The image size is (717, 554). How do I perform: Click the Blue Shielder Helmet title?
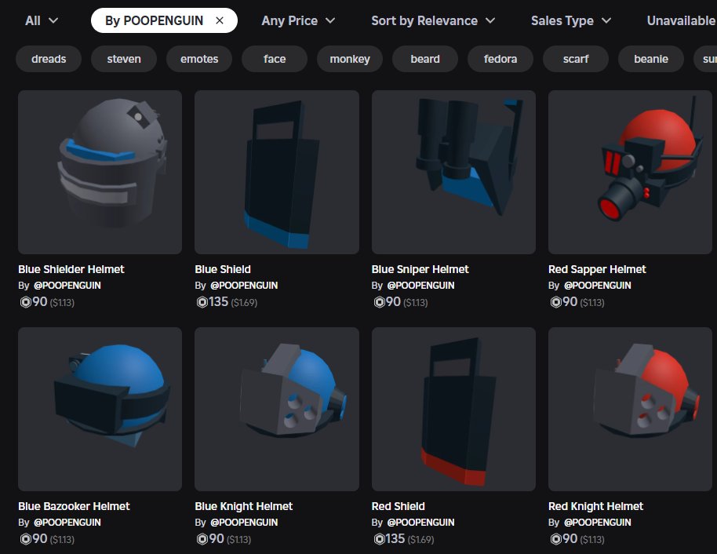tap(71, 269)
